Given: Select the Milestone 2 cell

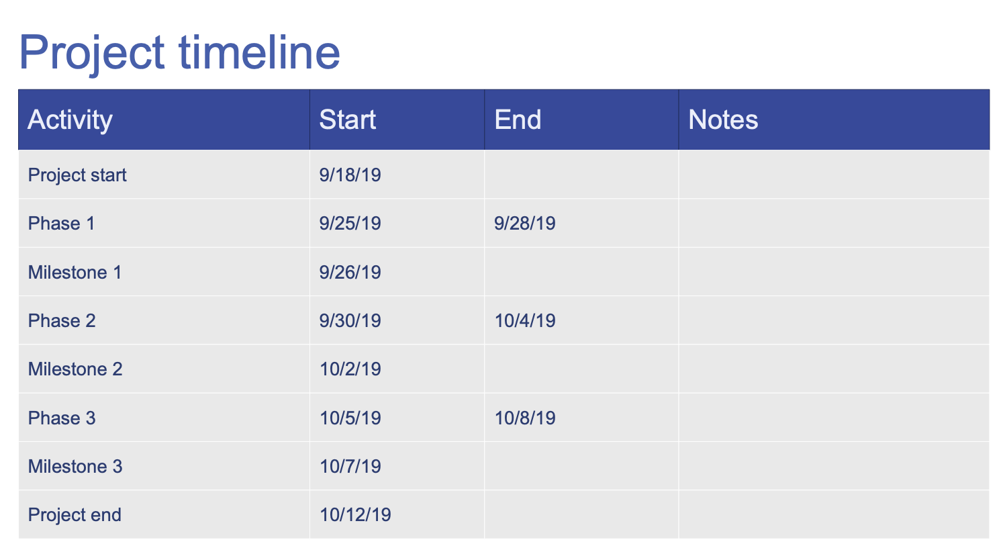Looking at the screenshot, I should coord(75,369).
